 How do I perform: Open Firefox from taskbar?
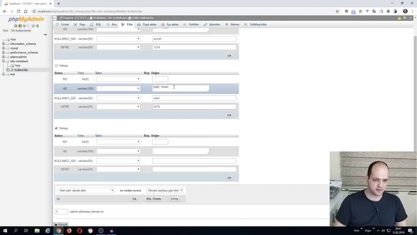click(69, 230)
